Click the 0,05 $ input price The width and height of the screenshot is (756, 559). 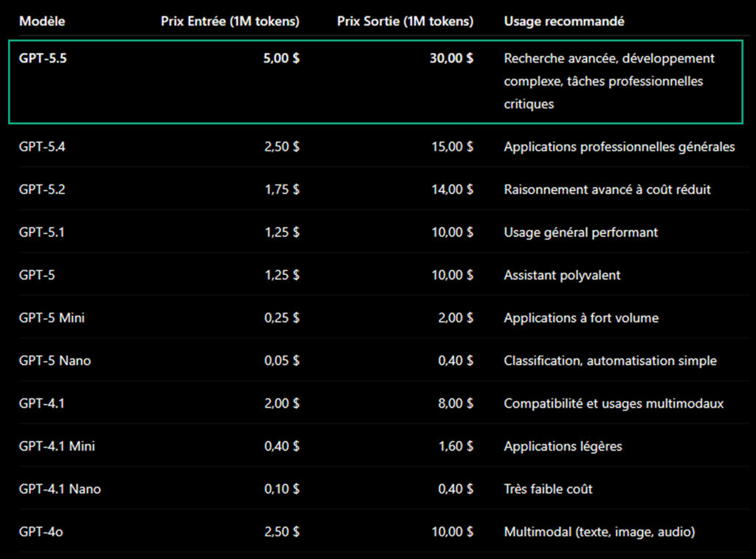282,361
